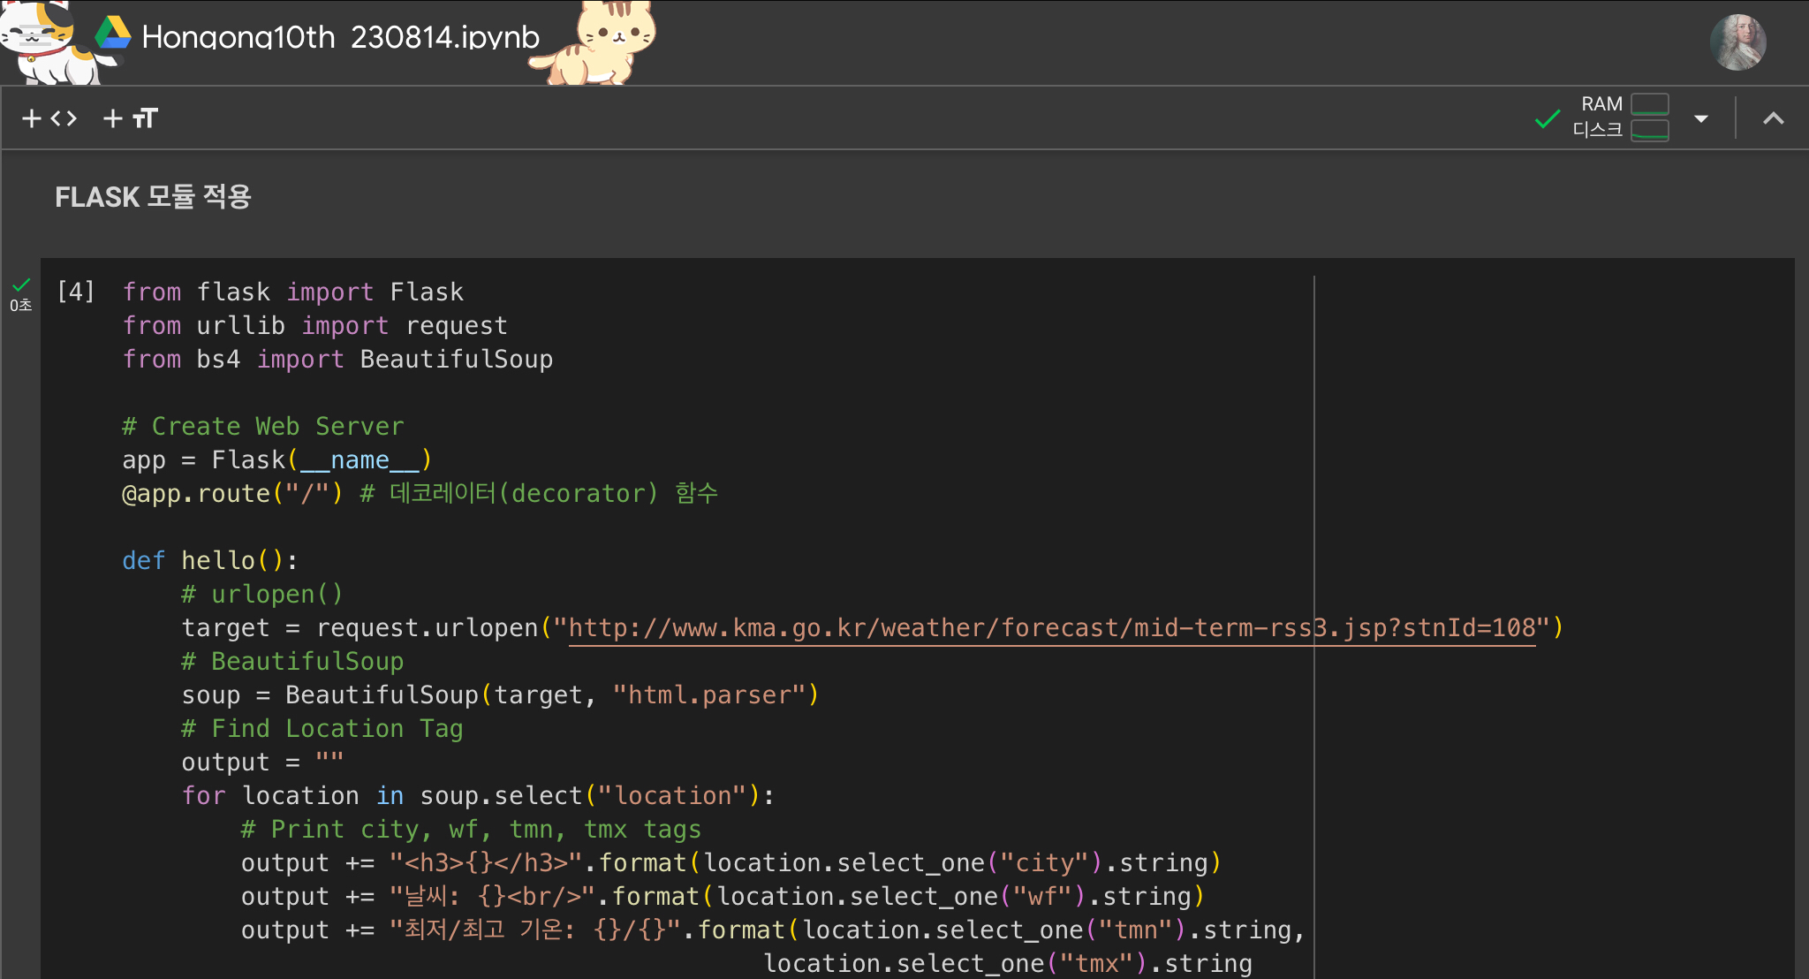Click the green connected checkmark icon
Screen dimensions: 1809x979
1547,118
